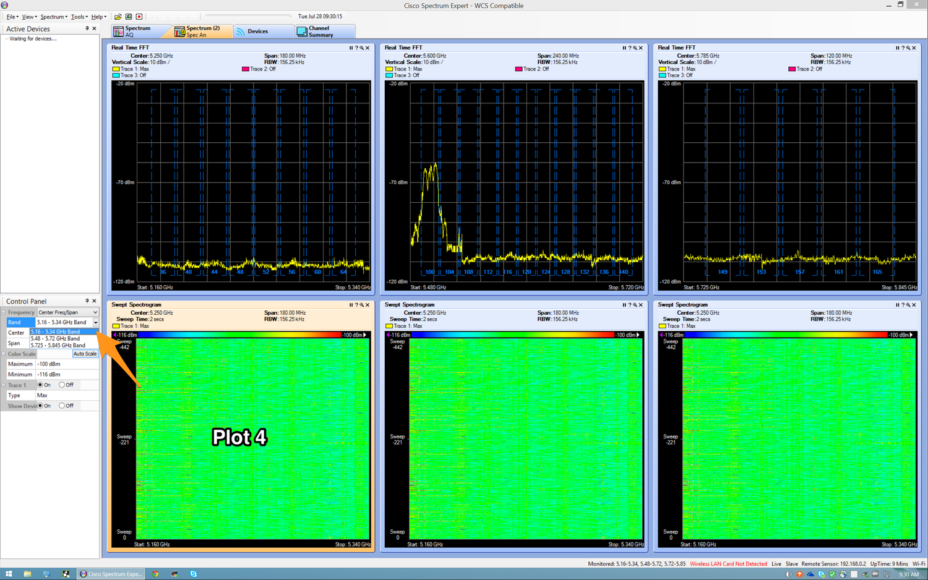Switch to the Devices tab
Screen dimensions: 928x580
[264, 32]
